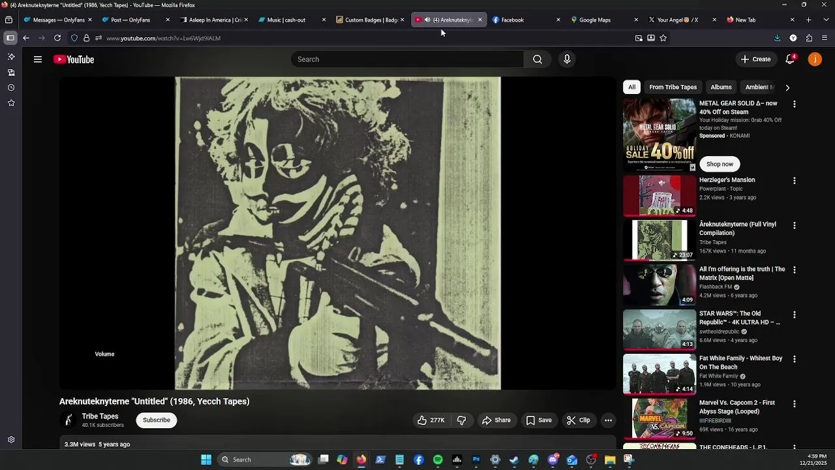Select the All filter chip

[631, 87]
